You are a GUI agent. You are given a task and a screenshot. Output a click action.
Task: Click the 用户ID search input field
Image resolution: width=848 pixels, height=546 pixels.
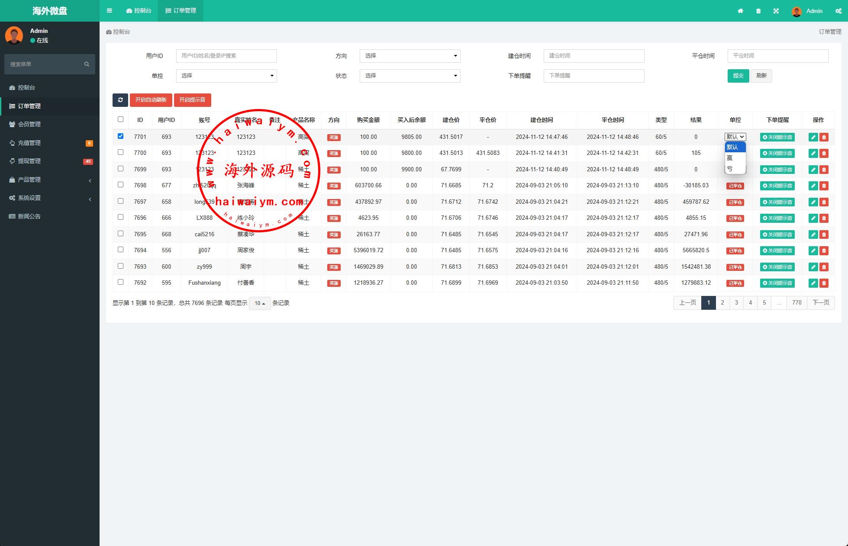tap(226, 56)
